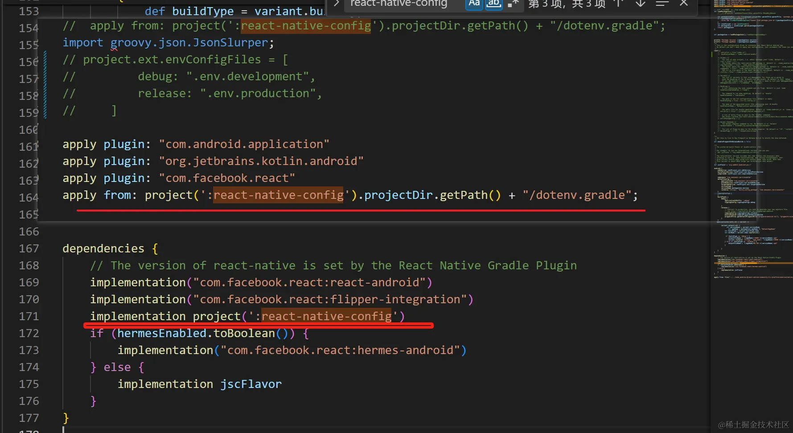Click "/dotenv.gradle" string on line 164
This screenshot has height=433, width=793.
[577, 195]
